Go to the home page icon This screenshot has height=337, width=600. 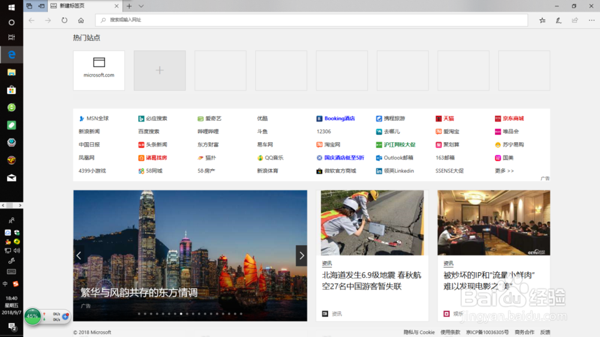pyautogui.click(x=81, y=20)
